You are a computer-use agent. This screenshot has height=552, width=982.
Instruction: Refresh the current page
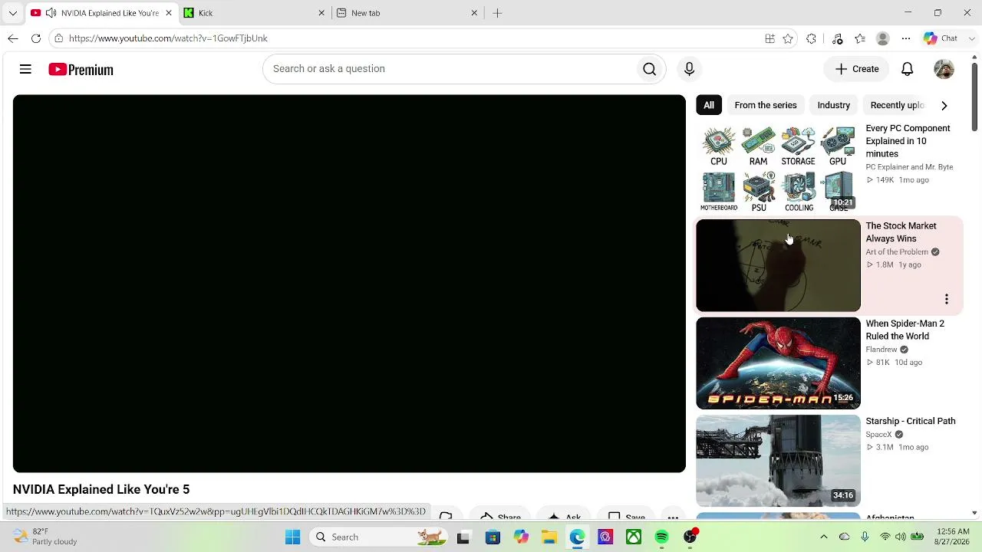(x=36, y=38)
